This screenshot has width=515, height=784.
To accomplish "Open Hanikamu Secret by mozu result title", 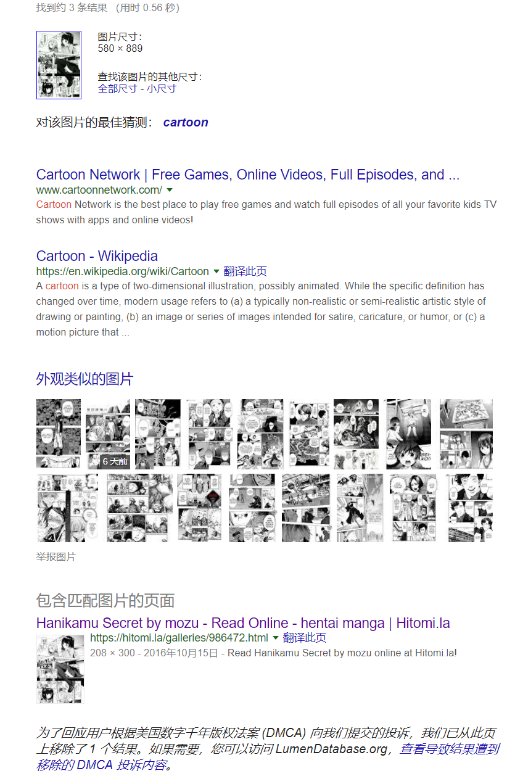I will [x=243, y=623].
